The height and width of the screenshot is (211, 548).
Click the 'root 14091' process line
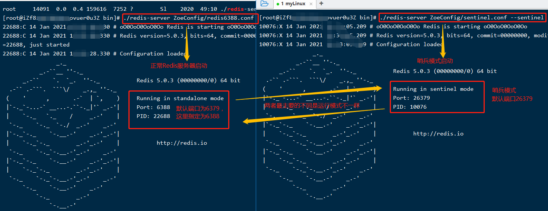pos(129,9)
